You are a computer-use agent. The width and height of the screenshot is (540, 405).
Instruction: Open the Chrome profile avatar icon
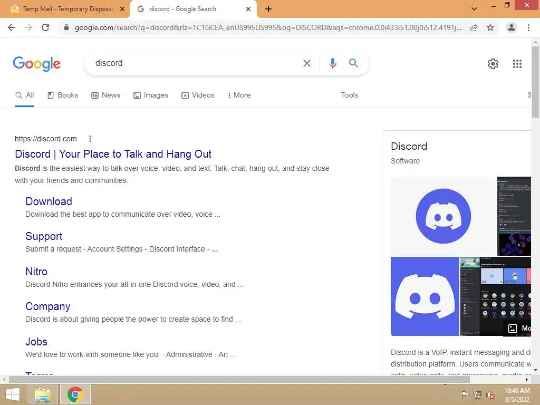click(512, 27)
